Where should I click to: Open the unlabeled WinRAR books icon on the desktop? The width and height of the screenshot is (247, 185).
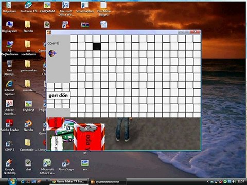(x=85, y=25)
